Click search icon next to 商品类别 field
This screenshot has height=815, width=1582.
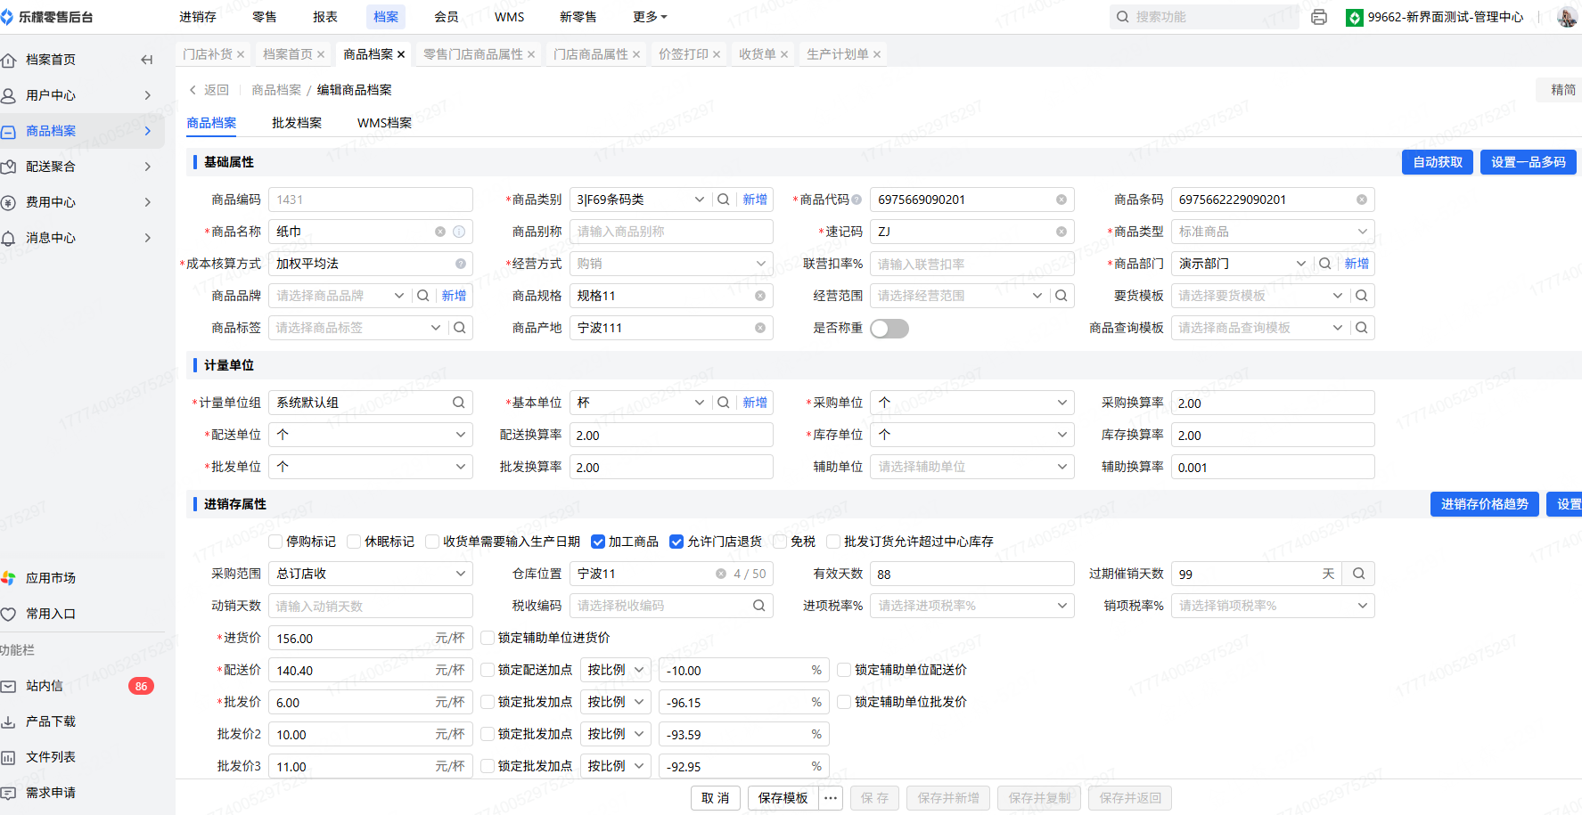[x=724, y=200]
